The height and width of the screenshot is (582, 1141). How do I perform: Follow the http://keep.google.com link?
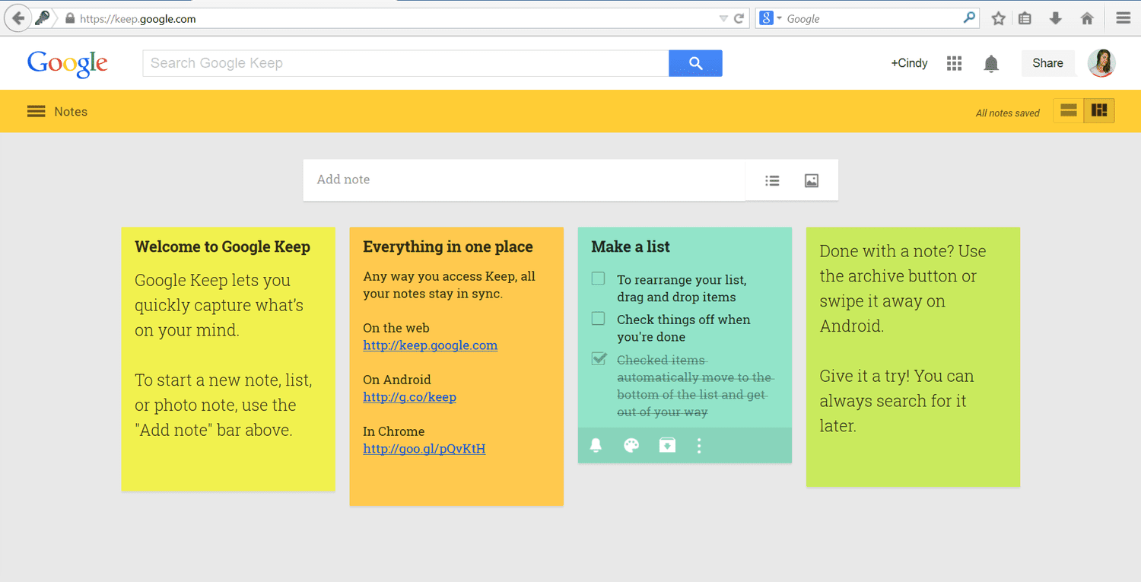pos(431,345)
